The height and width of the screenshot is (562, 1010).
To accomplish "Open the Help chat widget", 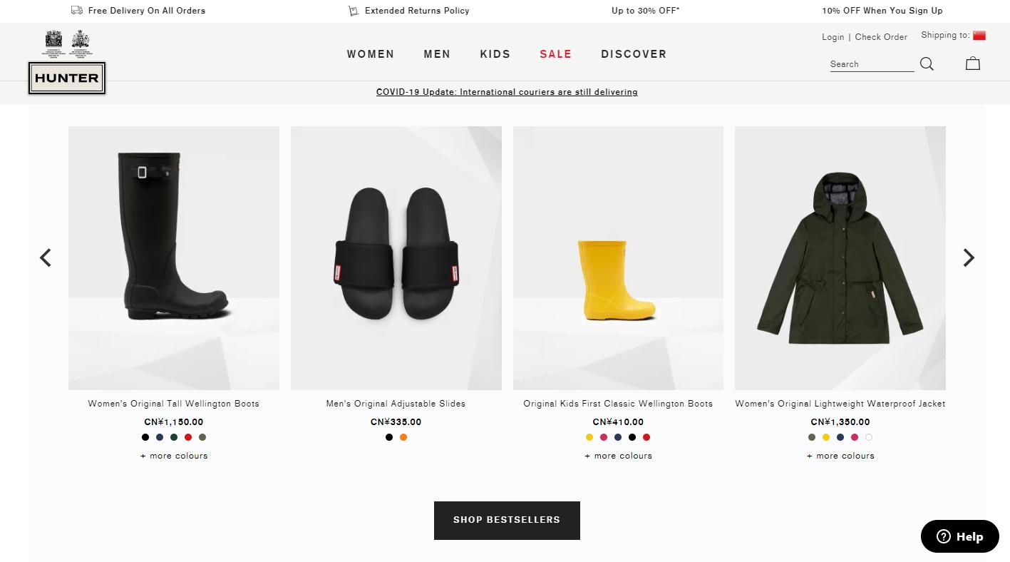I will pos(959,536).
